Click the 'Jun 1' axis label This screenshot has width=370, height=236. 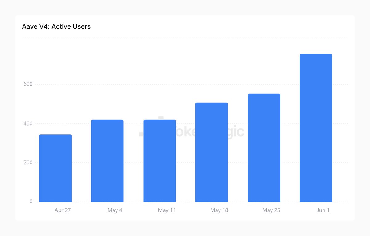323,210
